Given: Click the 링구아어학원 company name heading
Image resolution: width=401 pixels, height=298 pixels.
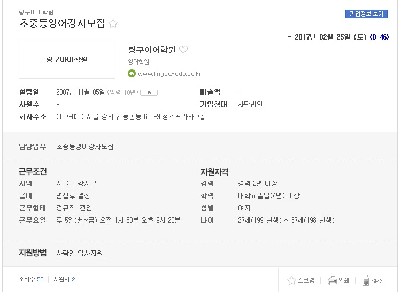Looking at the screenshot, I should [x=152, y=50].
